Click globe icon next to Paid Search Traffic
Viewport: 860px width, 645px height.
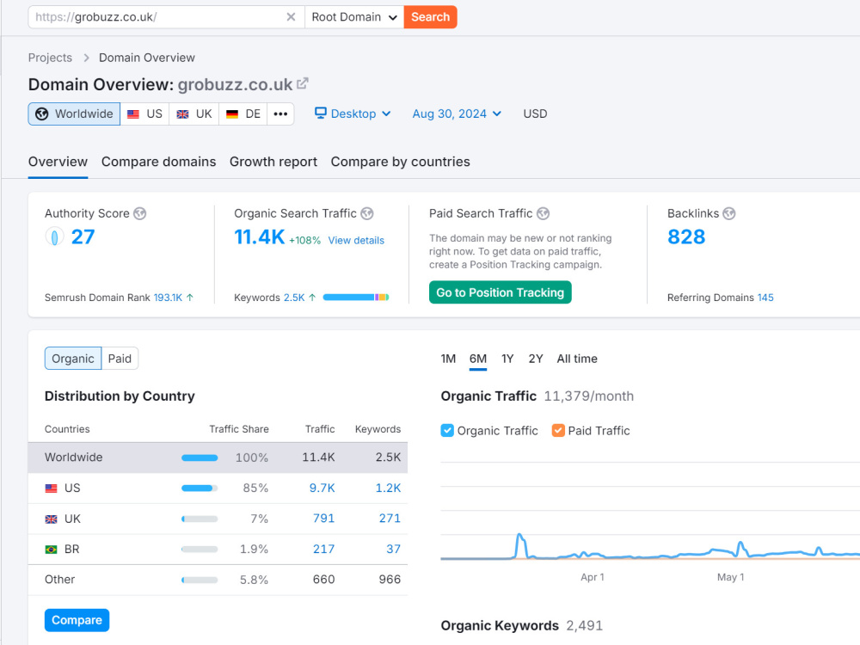pos(543,213)
